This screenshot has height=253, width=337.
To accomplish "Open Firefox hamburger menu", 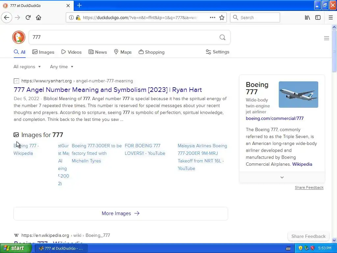I will [x=330, y=17].
